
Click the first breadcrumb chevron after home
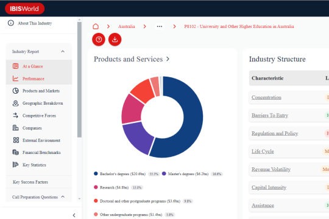[108, 26]
